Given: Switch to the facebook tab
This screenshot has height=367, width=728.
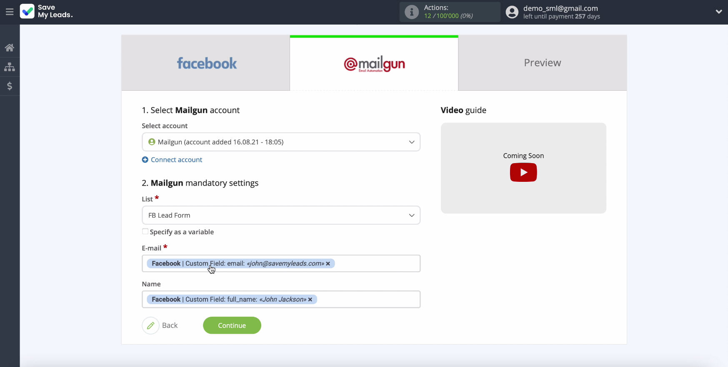Looking at the screenshot, I should pyautogui.click(x=206, y=63).
